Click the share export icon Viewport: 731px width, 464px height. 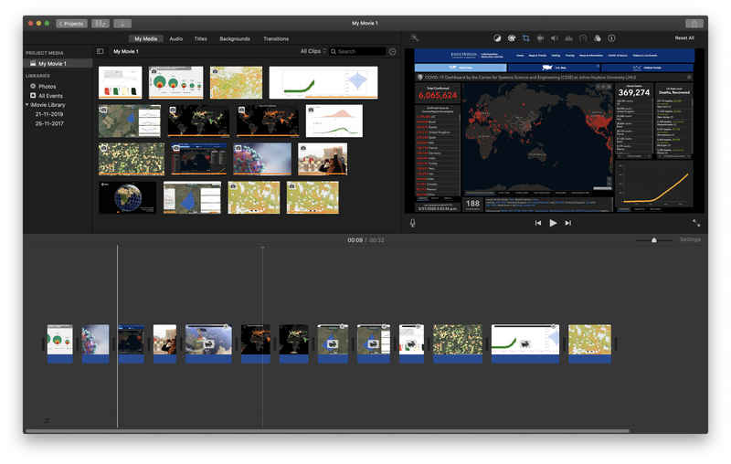(x=694, y=23)
